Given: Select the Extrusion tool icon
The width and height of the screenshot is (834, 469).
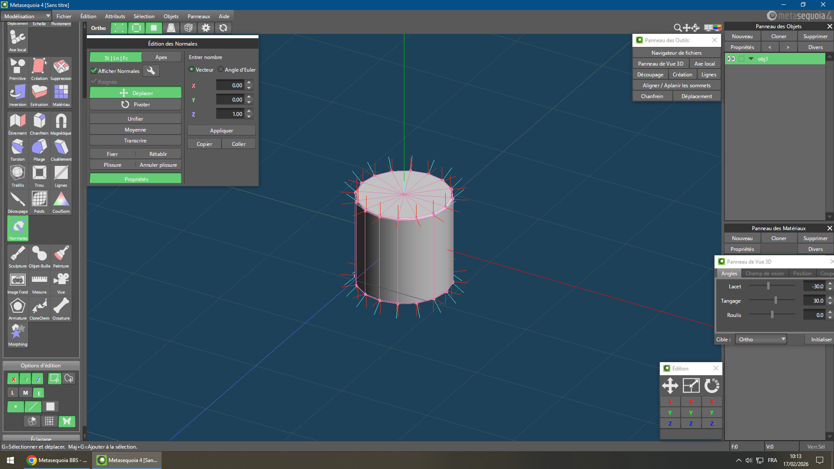Looking at the screenshot, I should coord(39,93).
